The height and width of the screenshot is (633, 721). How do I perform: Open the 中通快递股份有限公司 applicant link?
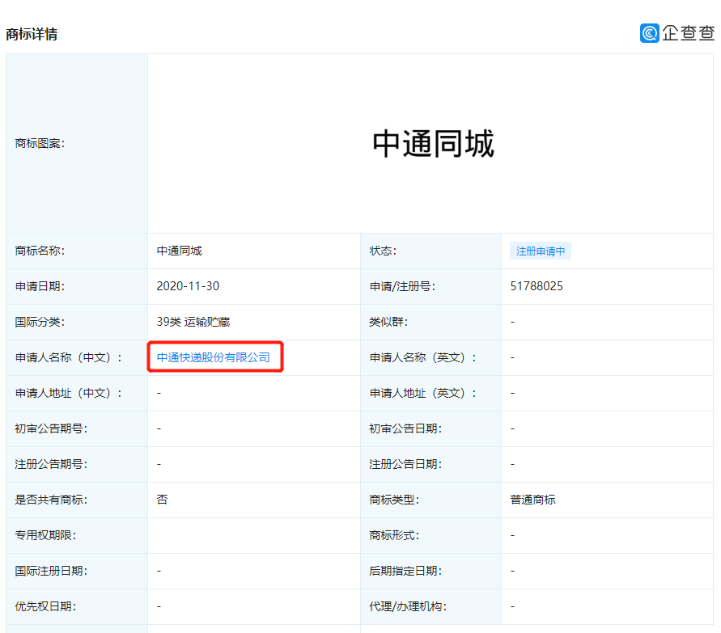214,357
